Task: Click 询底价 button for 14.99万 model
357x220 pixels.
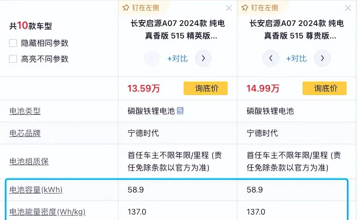Action: pyautogui.click(x=325, y=88)
